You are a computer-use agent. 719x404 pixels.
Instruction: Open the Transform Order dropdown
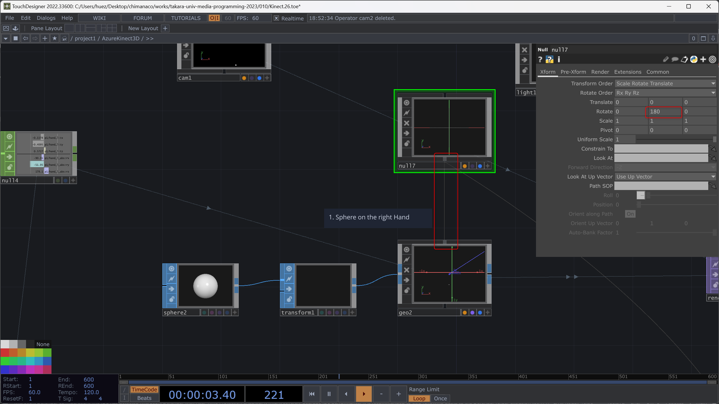(665, 84)
